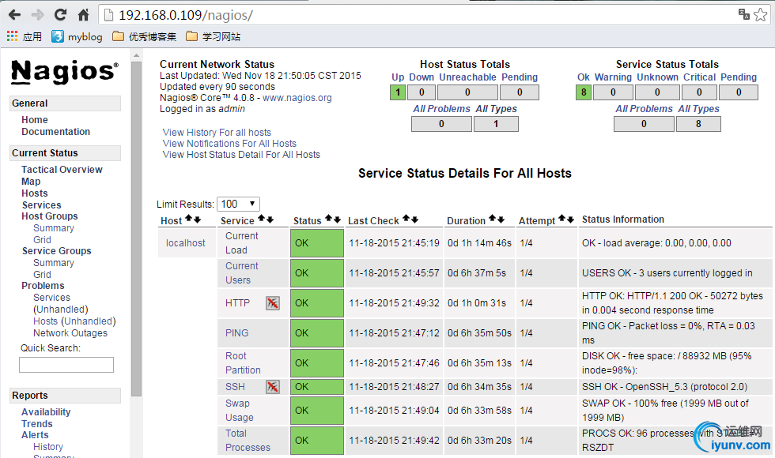Open Tactical Overview in sidebar
The height and width of the screenshot is (458, 775).
62,169
